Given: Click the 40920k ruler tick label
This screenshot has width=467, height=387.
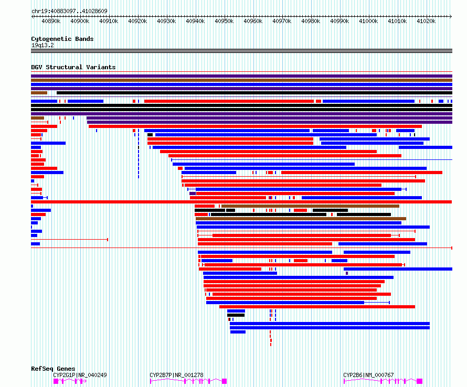Looking at the screenshot, I should [137, 21].
